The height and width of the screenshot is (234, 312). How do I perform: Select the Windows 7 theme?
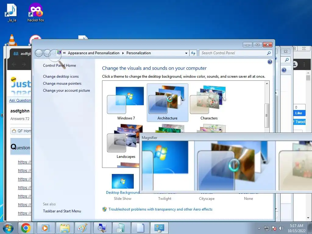point(126,103)
